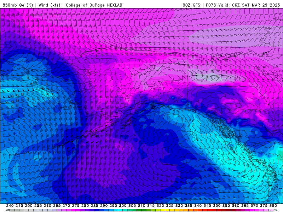The width and height of the screenshot is (283, 212).
Task: Click the 285 value on the color scale
Action: (x=94, y=206)
